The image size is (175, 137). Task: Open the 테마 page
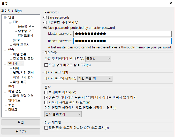click(16, 68)
